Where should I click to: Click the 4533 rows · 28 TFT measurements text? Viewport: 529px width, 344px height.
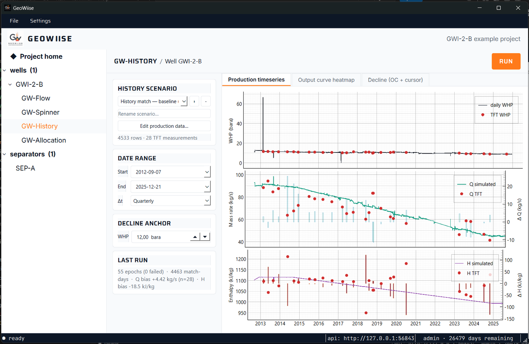(x=157, y=138)
